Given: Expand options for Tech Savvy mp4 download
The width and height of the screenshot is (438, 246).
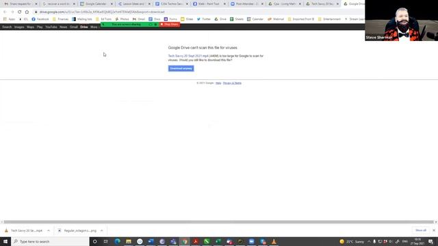Looking at the screenshot, I should pos(49,231).
